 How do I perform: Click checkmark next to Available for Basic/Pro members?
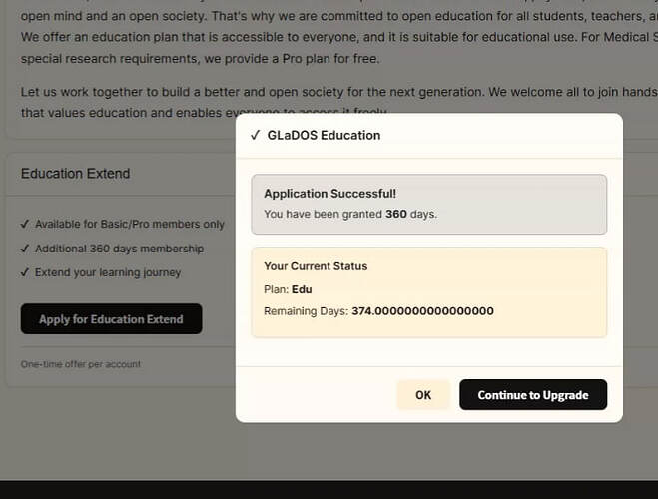pyautogui.click(x=25, y=224)
